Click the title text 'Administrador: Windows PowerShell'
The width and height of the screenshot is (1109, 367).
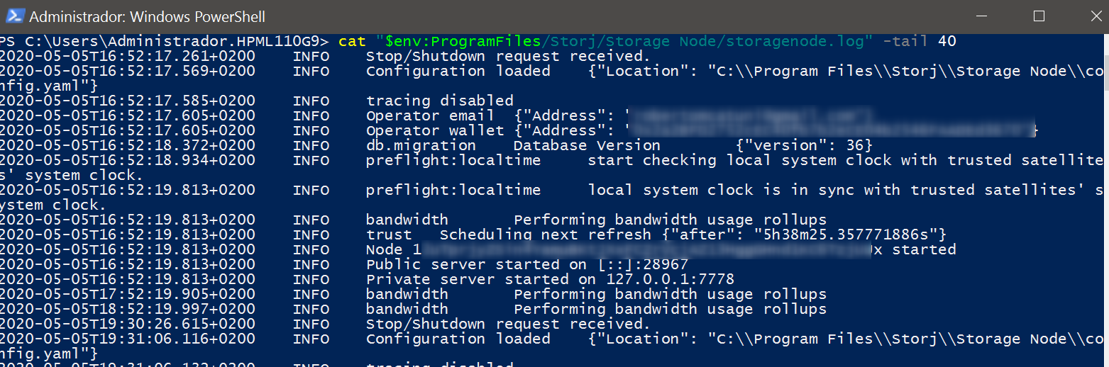(148, 16)
